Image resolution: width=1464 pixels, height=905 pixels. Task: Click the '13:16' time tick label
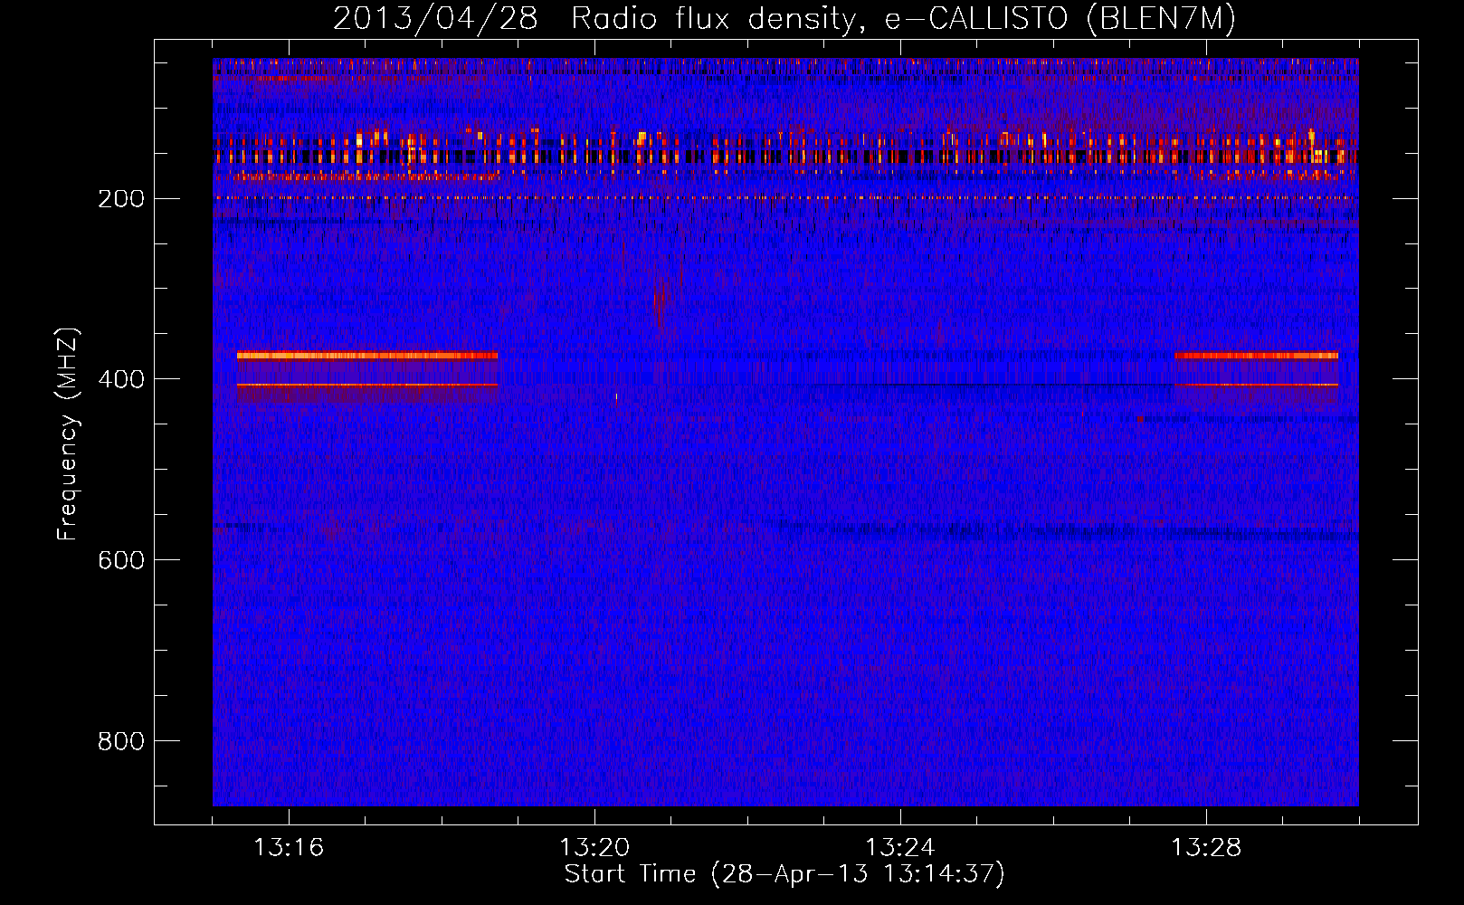(289, 847)
